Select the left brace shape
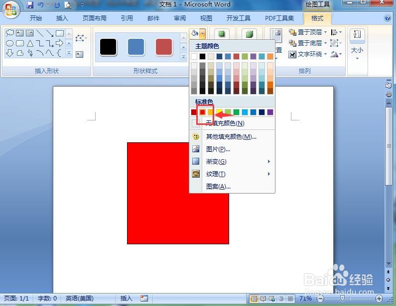 click(59, 53)
